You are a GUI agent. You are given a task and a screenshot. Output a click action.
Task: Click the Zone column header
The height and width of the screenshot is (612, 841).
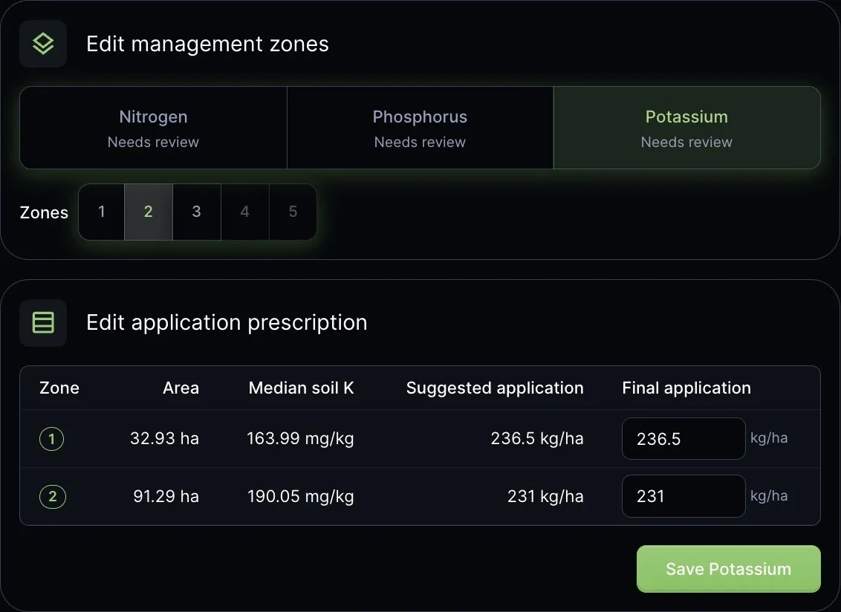pyautogui.click(x=59, y=388)
